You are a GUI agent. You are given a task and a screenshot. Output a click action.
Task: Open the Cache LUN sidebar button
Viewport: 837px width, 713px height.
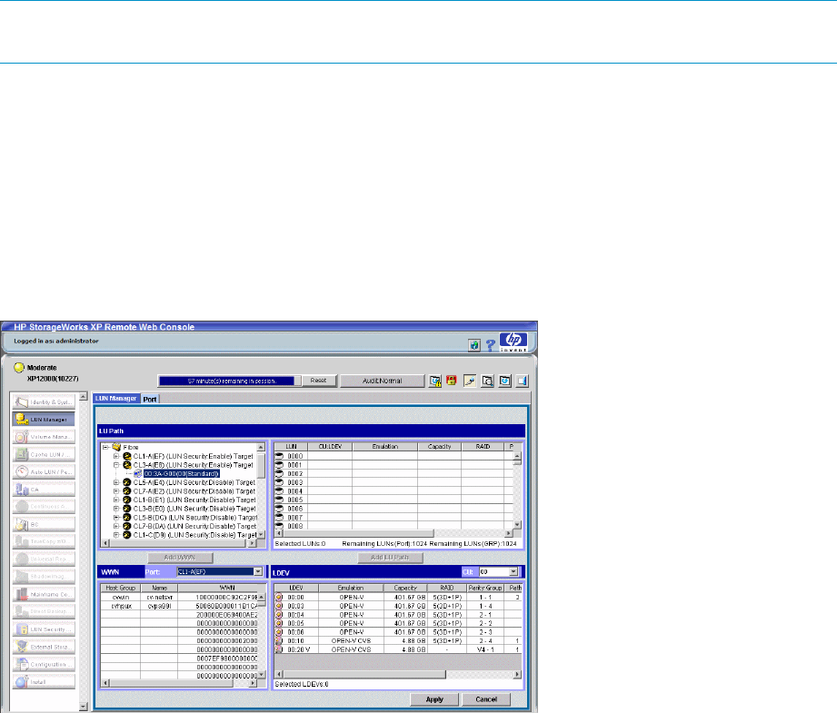[44, 455]
